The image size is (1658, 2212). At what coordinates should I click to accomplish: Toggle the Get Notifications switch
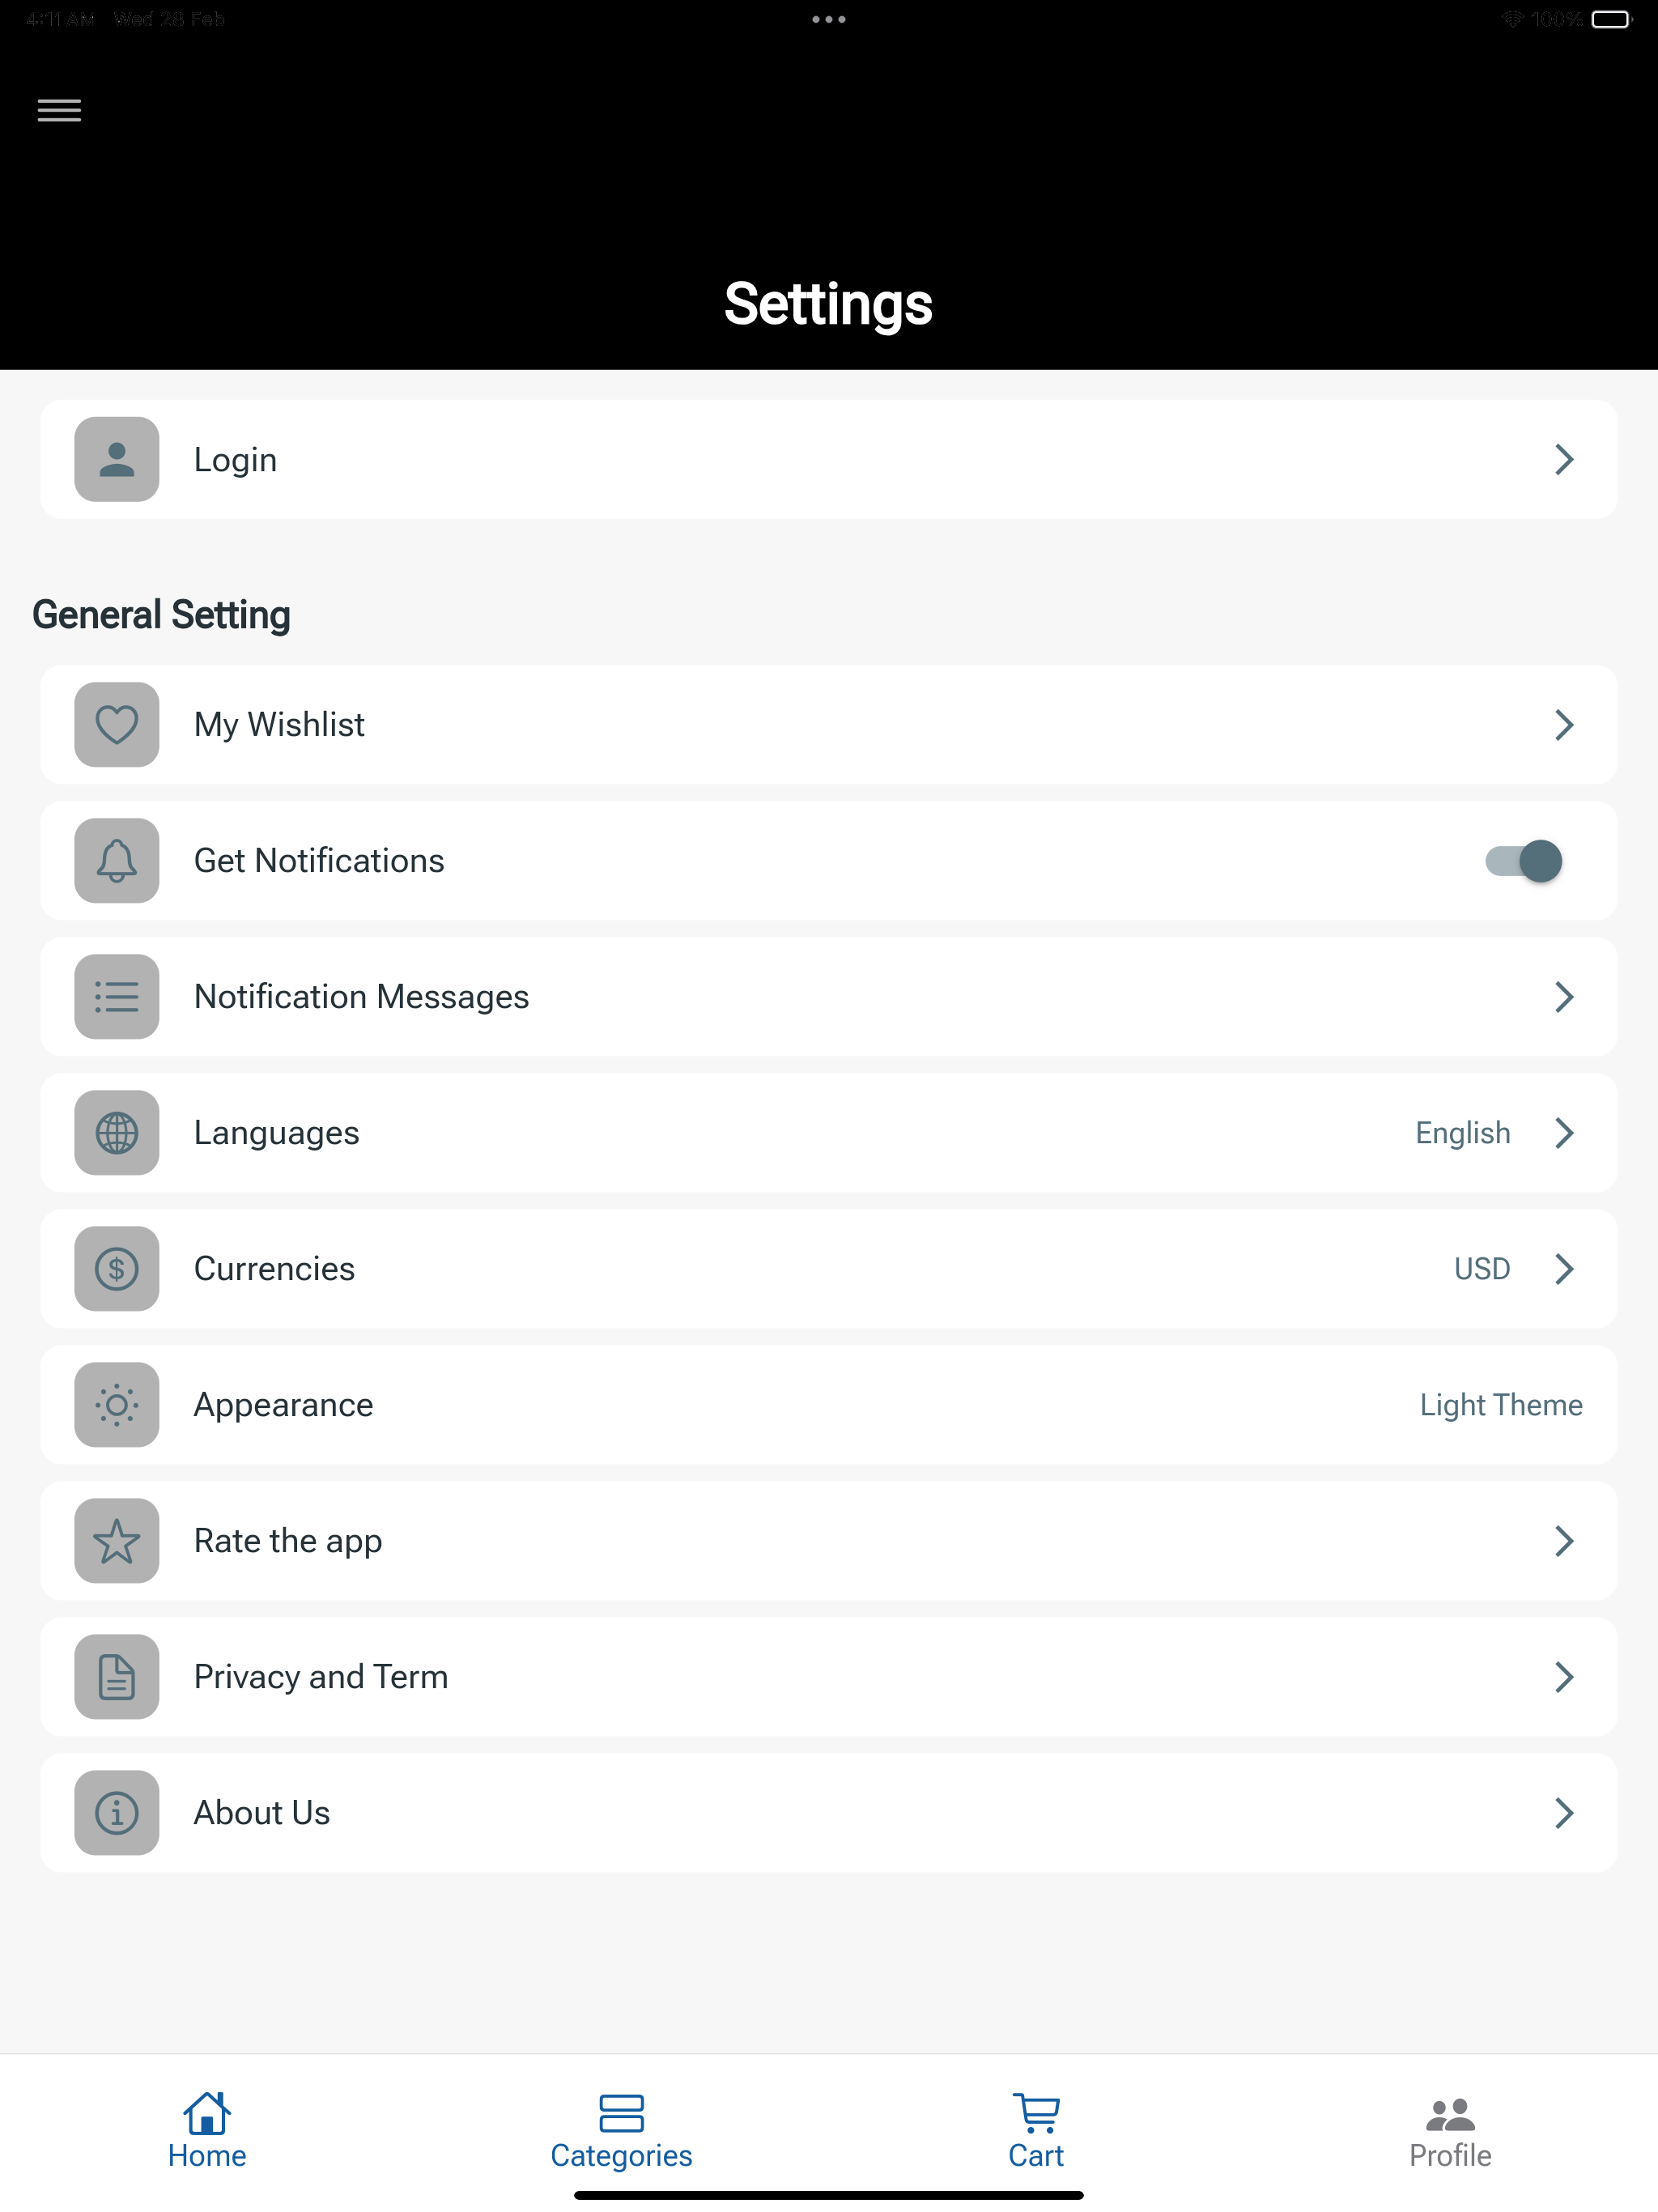click(x=1523, y=860)
